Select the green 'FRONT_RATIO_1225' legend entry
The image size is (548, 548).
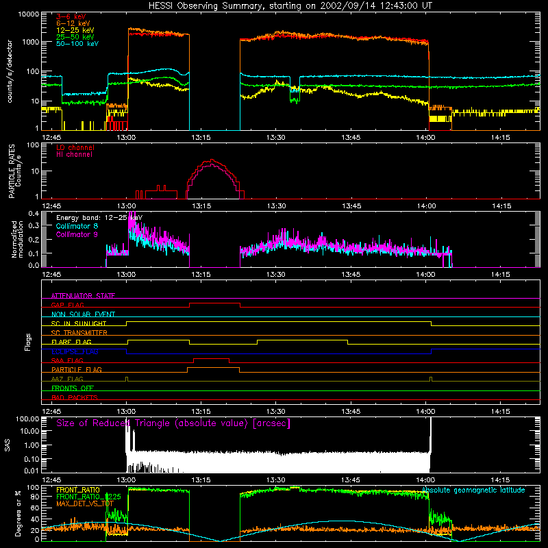pos(88,497)
